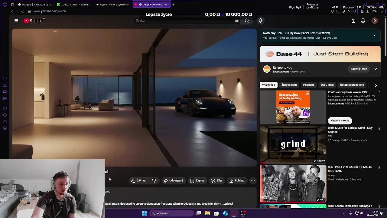This screenshot has width=387, height=218.
Task: Click the taskbar 'Wyszukaj' search box
Action: coord(171,213)
